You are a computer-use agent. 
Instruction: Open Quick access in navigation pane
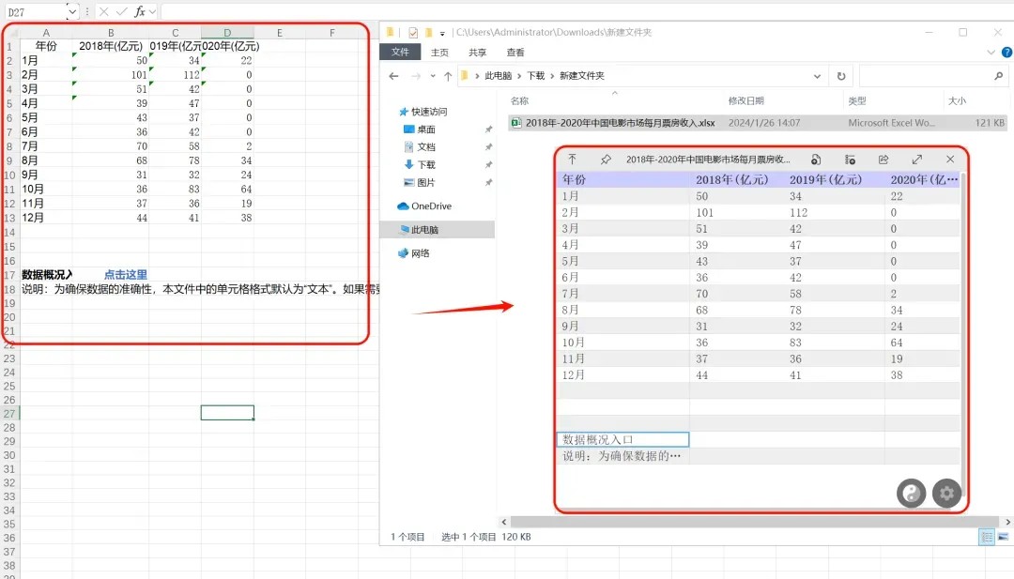pyautogui.click(x=422, y=112)
